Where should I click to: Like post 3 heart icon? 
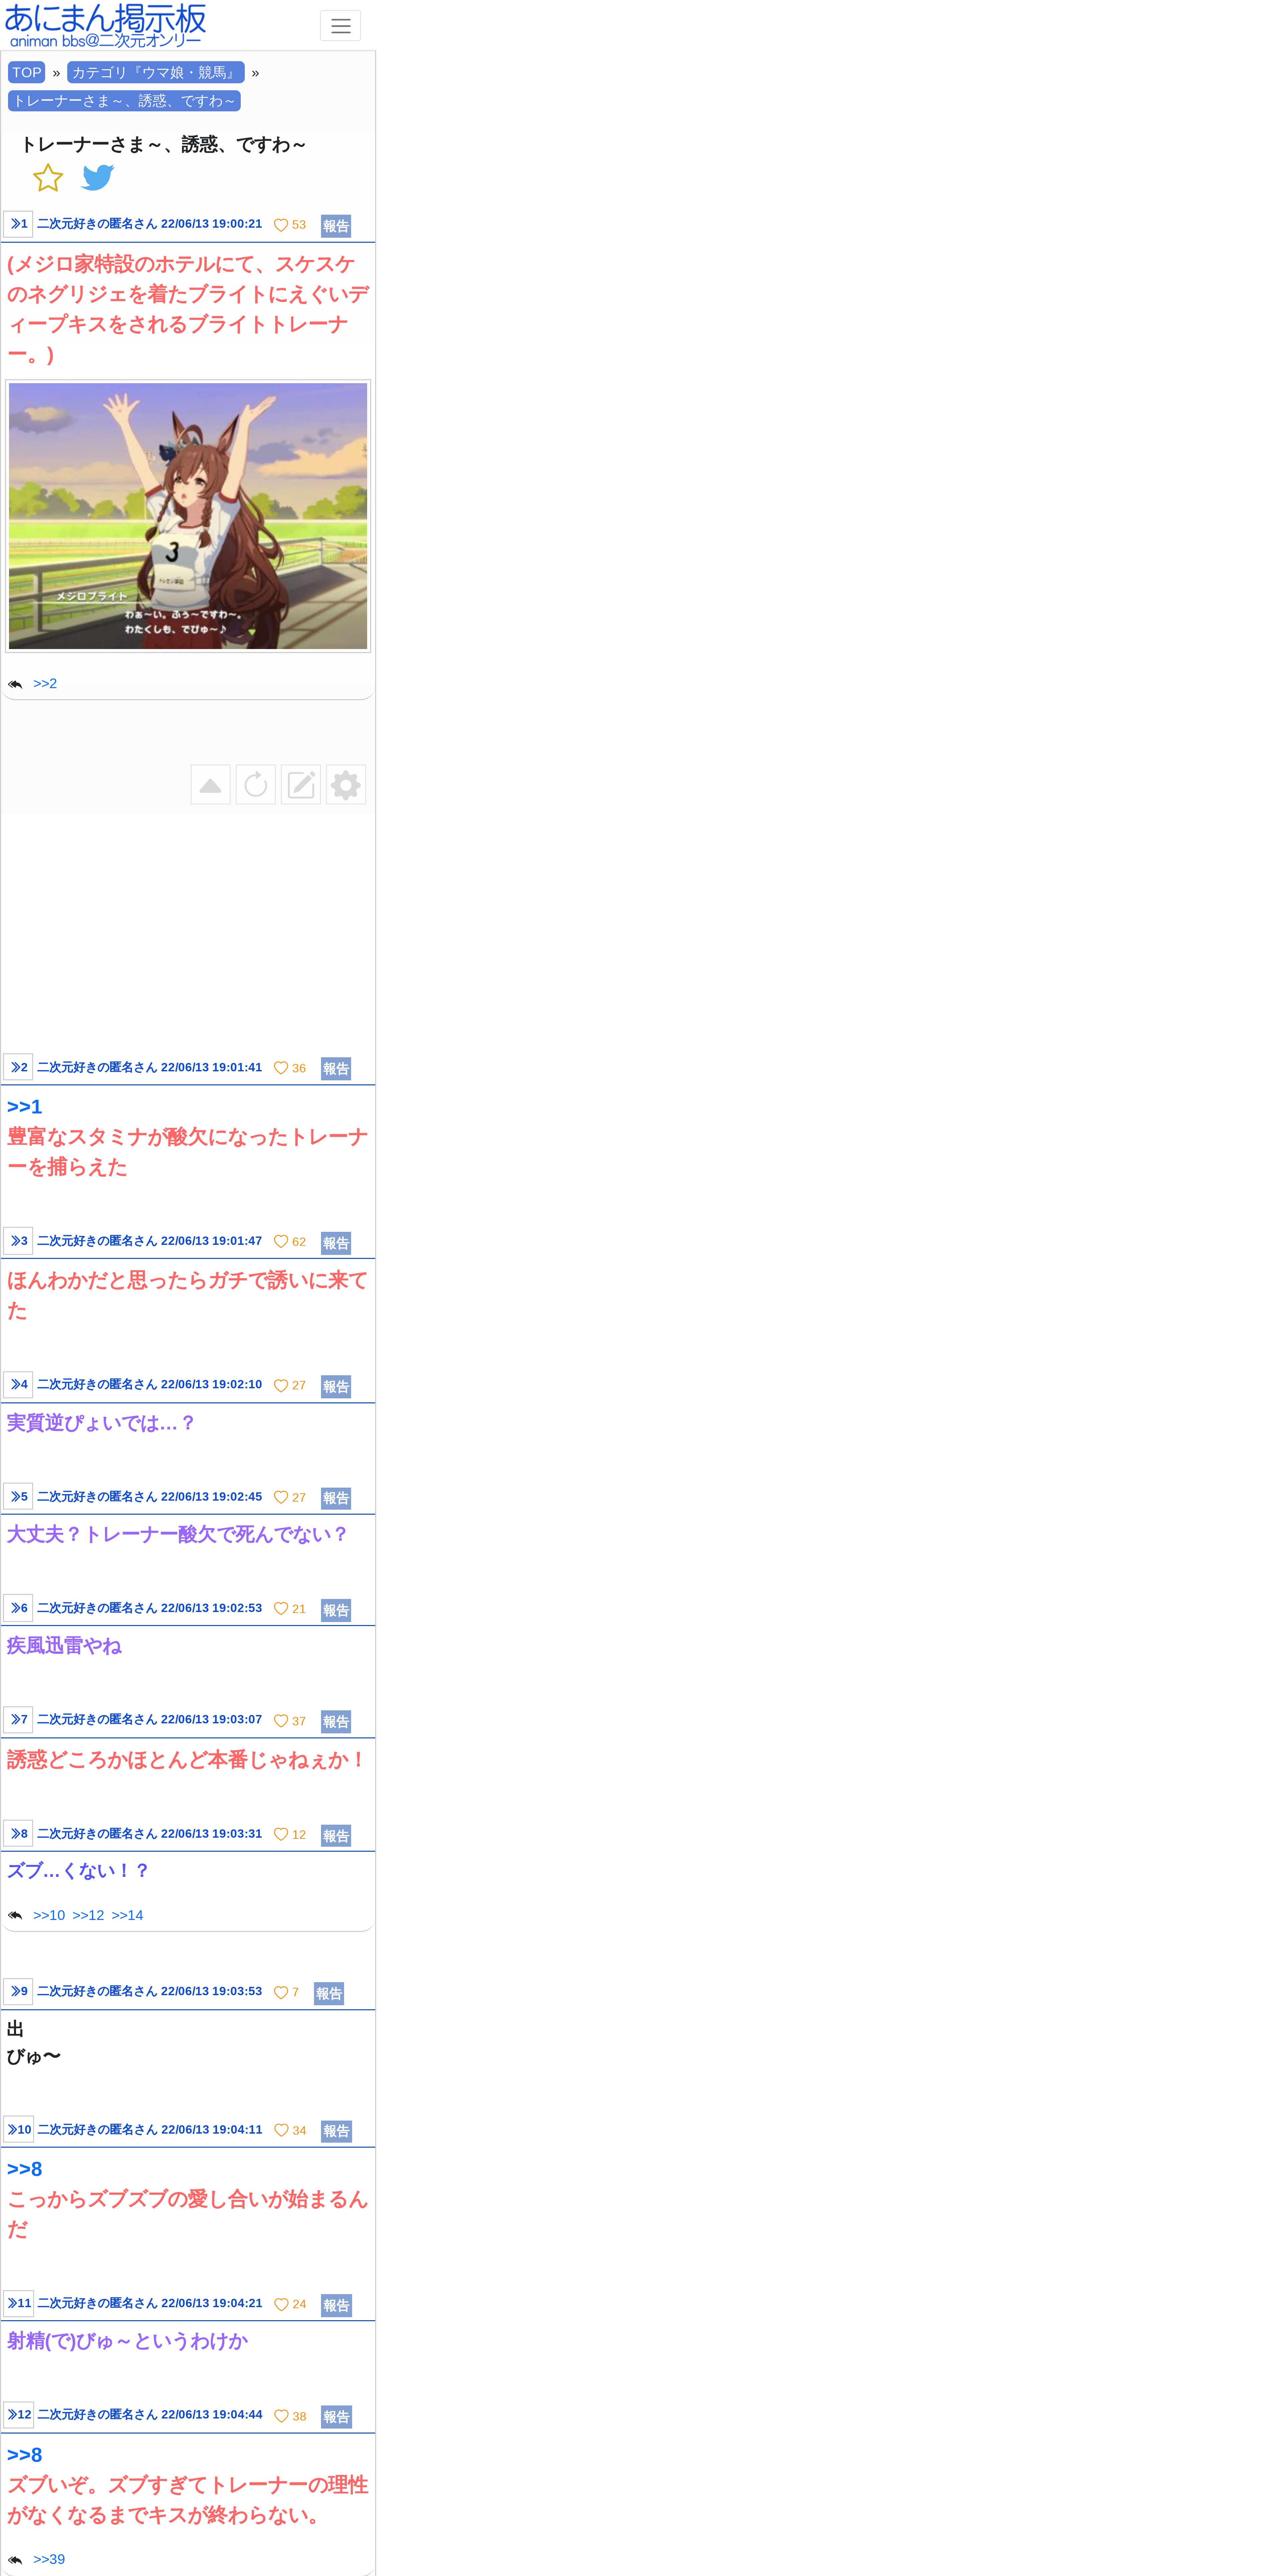point(281,1242)
